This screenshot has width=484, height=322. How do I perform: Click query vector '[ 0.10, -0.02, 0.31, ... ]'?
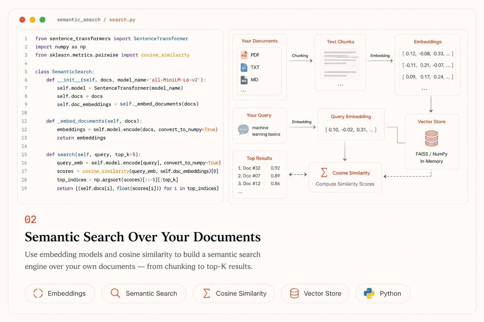coord(351,130)
